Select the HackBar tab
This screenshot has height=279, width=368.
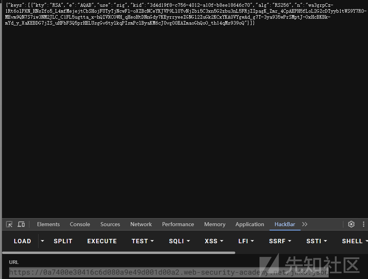point(285,224)
